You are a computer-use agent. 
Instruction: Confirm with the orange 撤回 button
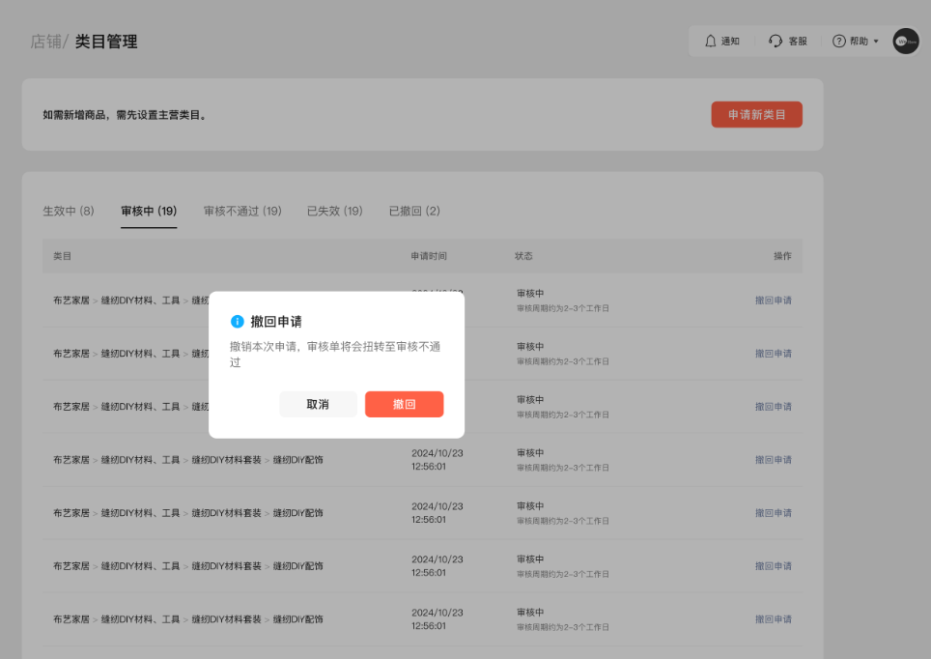pyautogui.click(x=404, y=404)
